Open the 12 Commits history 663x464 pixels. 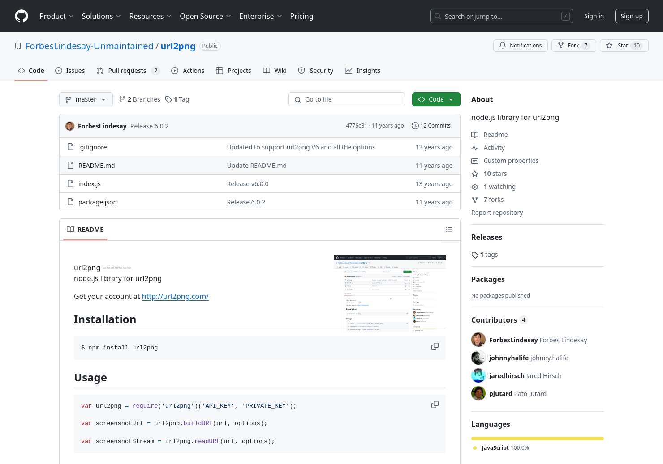431,126
